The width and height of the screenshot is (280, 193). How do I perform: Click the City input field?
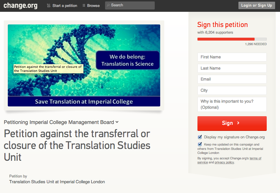coord(232,90)
